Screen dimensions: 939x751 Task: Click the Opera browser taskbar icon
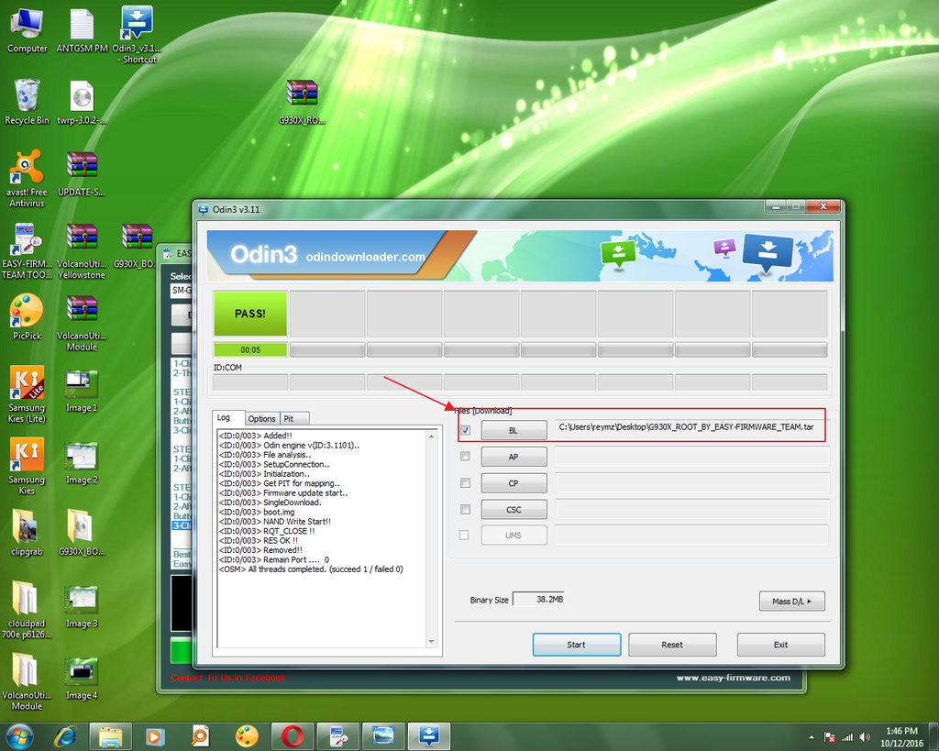point(293,735)
